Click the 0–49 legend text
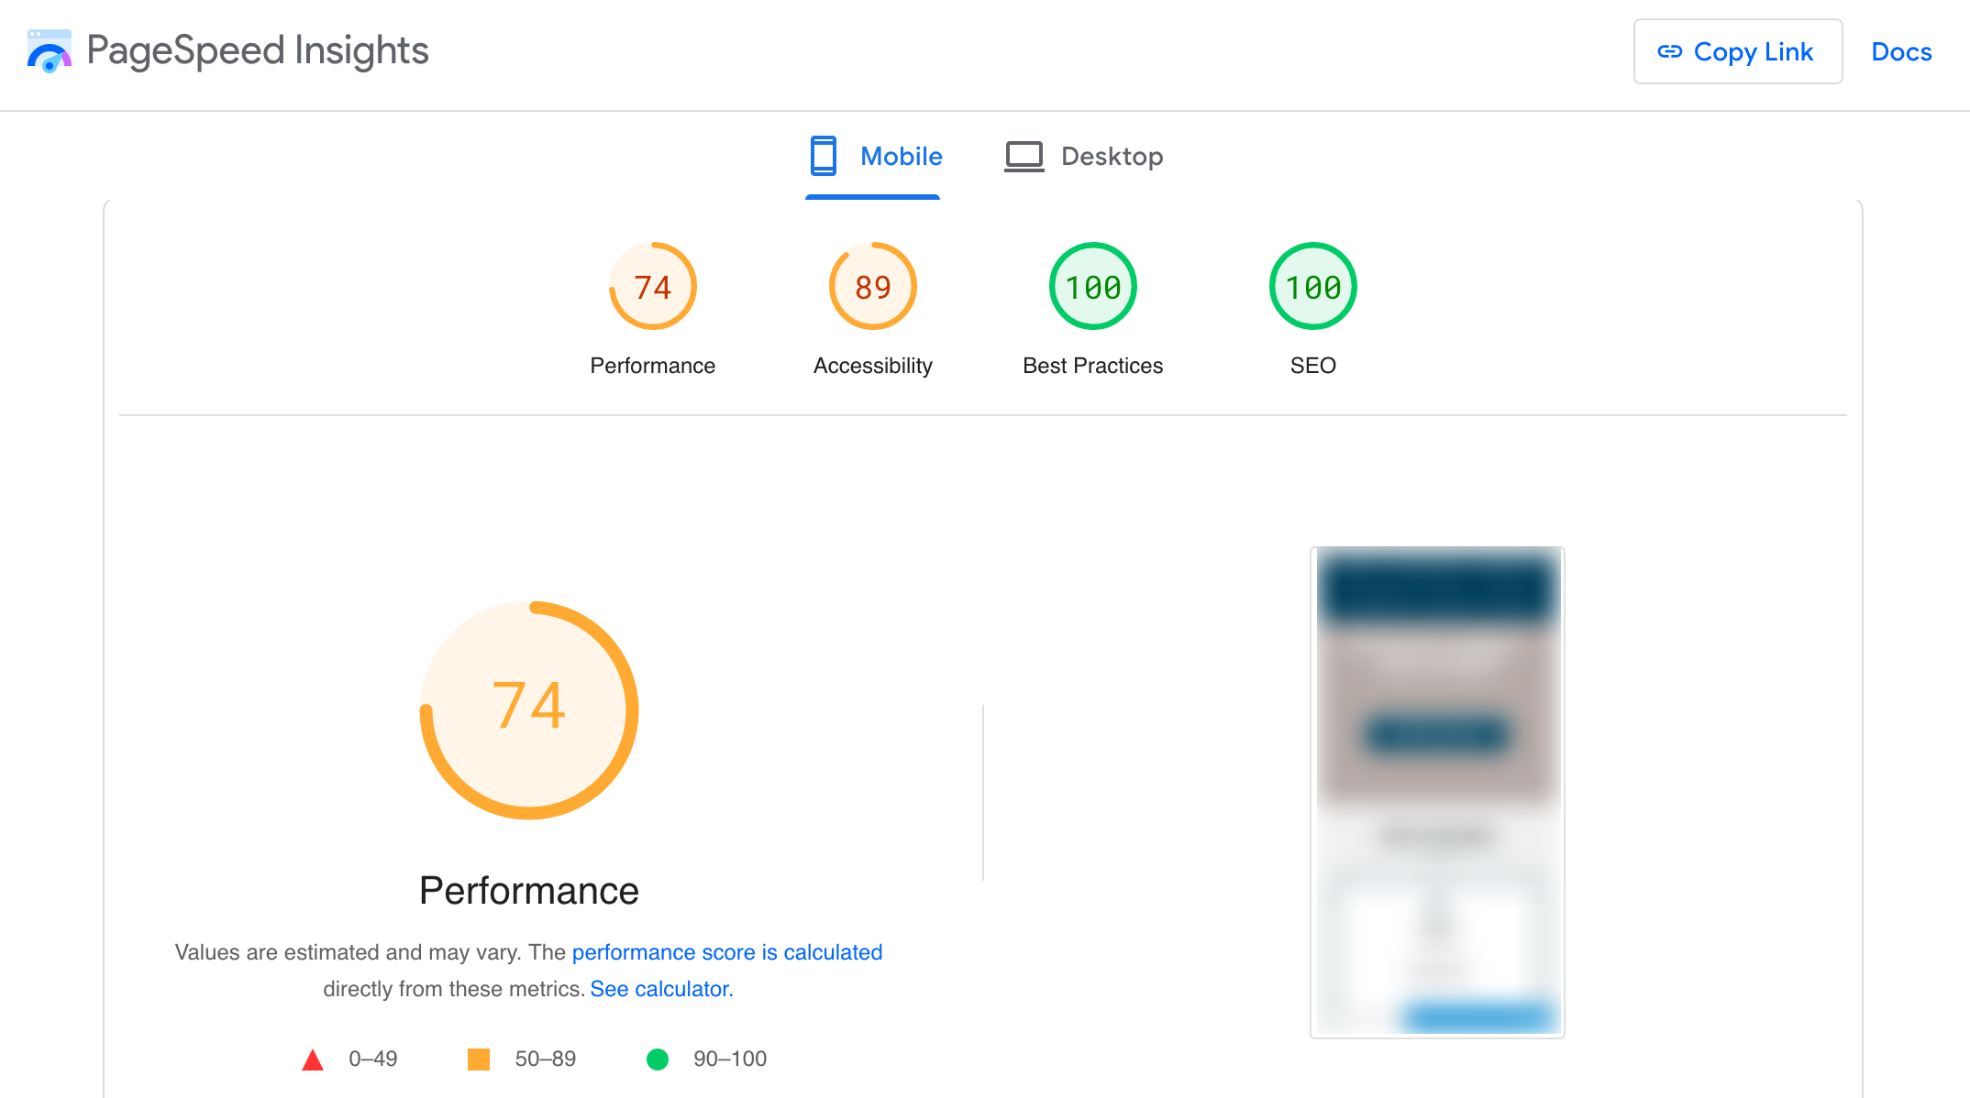The width and height of the screenshot is (1970, 1098). tap(373, 1059)
